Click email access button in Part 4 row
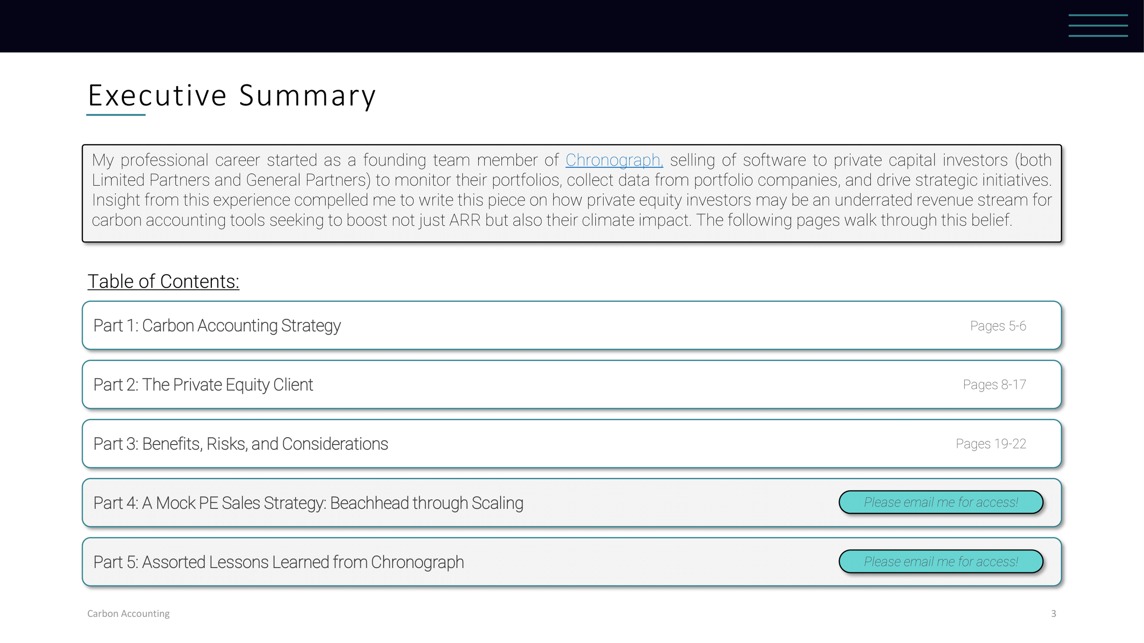Screen dimensions: 1144x643 click(x=941, y=502)
